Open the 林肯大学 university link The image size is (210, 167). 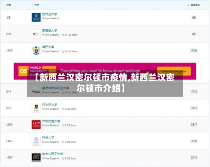[48, 137]
